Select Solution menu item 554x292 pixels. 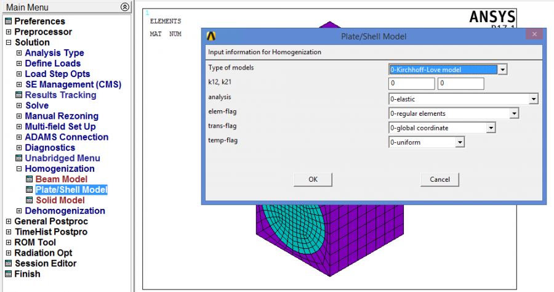(x=32, y=43)
